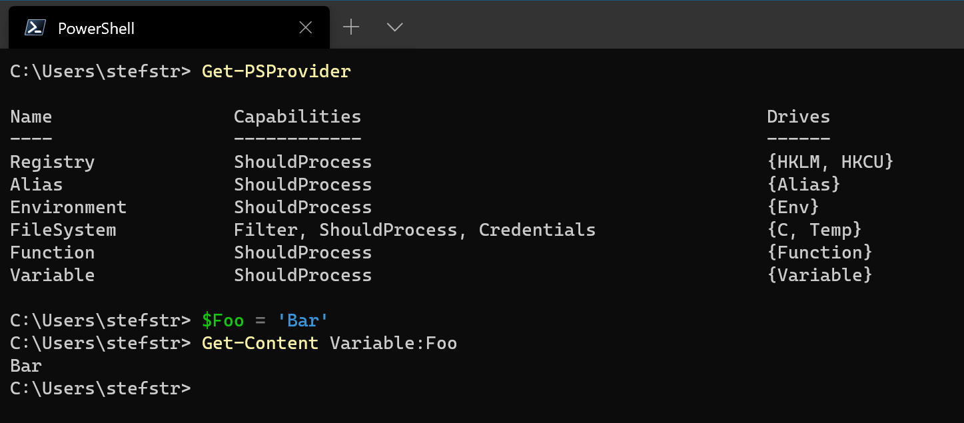The width and height of the screenshot is (964, 423).
Task: Click the Variable provider entry
Action: [52, 274]
